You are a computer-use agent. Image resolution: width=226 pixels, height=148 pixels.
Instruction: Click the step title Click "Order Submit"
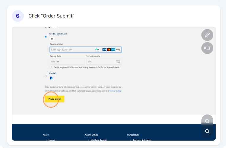tap(52, 16)
